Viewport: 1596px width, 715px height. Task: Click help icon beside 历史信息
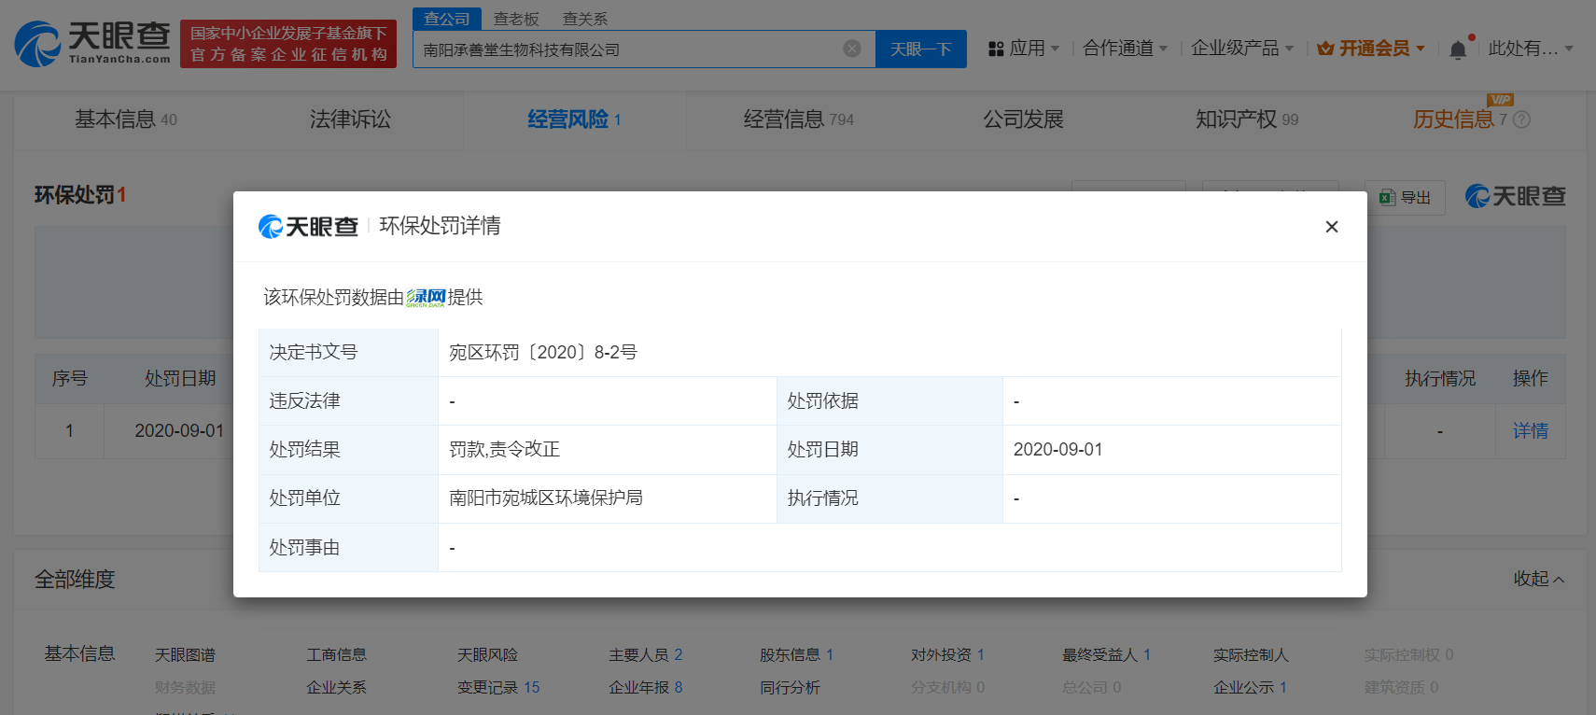click(1521, 119)
